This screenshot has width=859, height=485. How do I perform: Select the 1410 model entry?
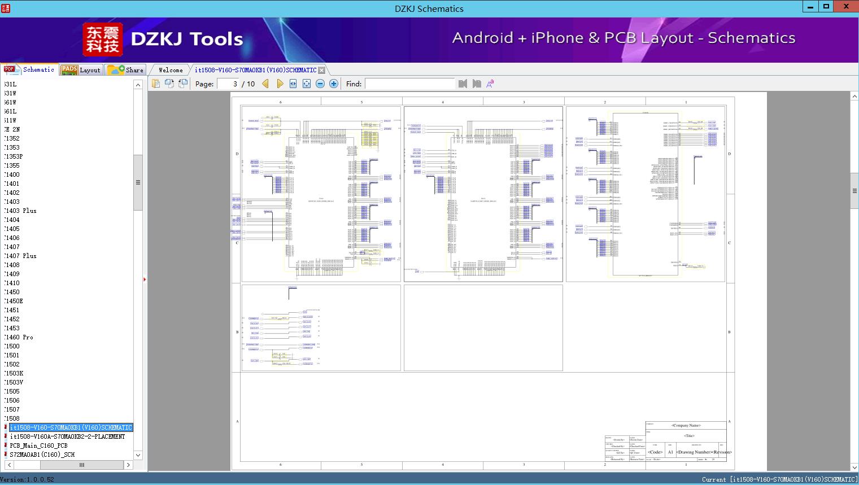12,283
